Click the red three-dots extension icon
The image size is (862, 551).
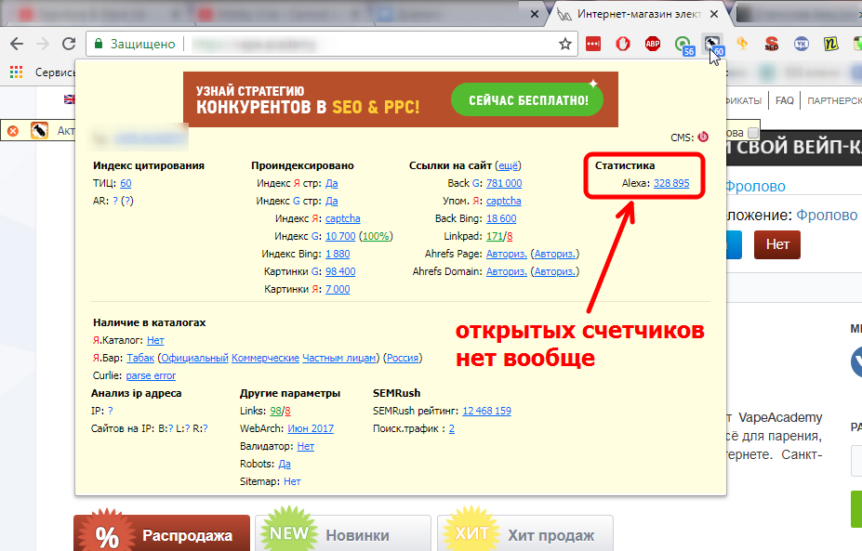pos(593,44)
